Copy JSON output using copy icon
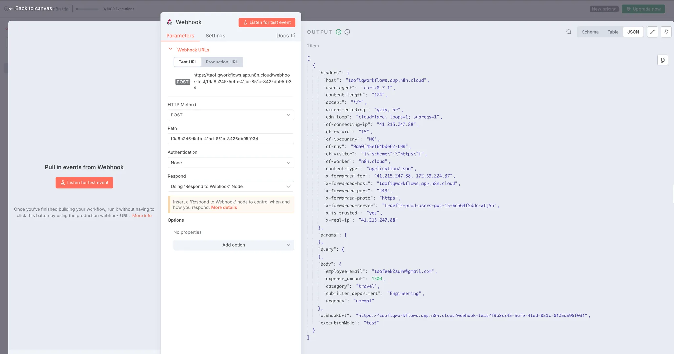Image resolution: width=674 pixels, height=354 pixels. (x=662, y=60)
